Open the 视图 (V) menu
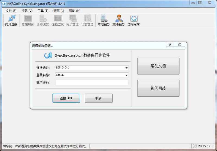The image size is (217, 151). [27, 11]
